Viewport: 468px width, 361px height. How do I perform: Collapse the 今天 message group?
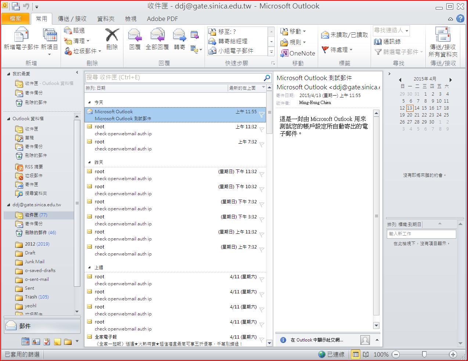[89, 103]
